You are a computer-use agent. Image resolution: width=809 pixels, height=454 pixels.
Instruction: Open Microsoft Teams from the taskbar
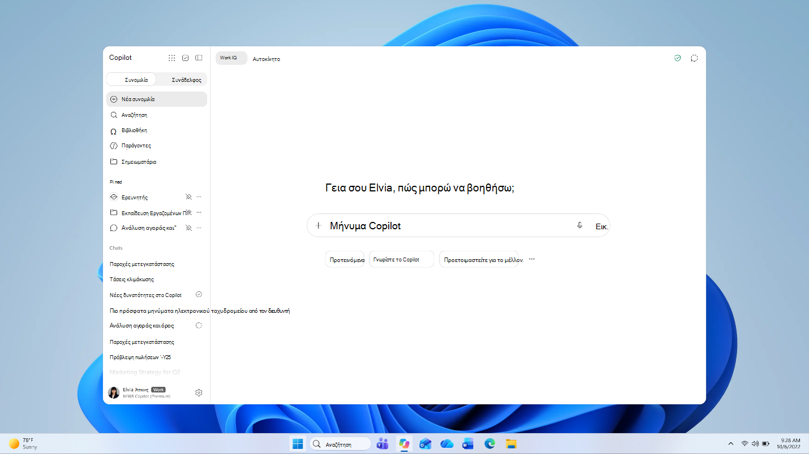pos(383,444)
